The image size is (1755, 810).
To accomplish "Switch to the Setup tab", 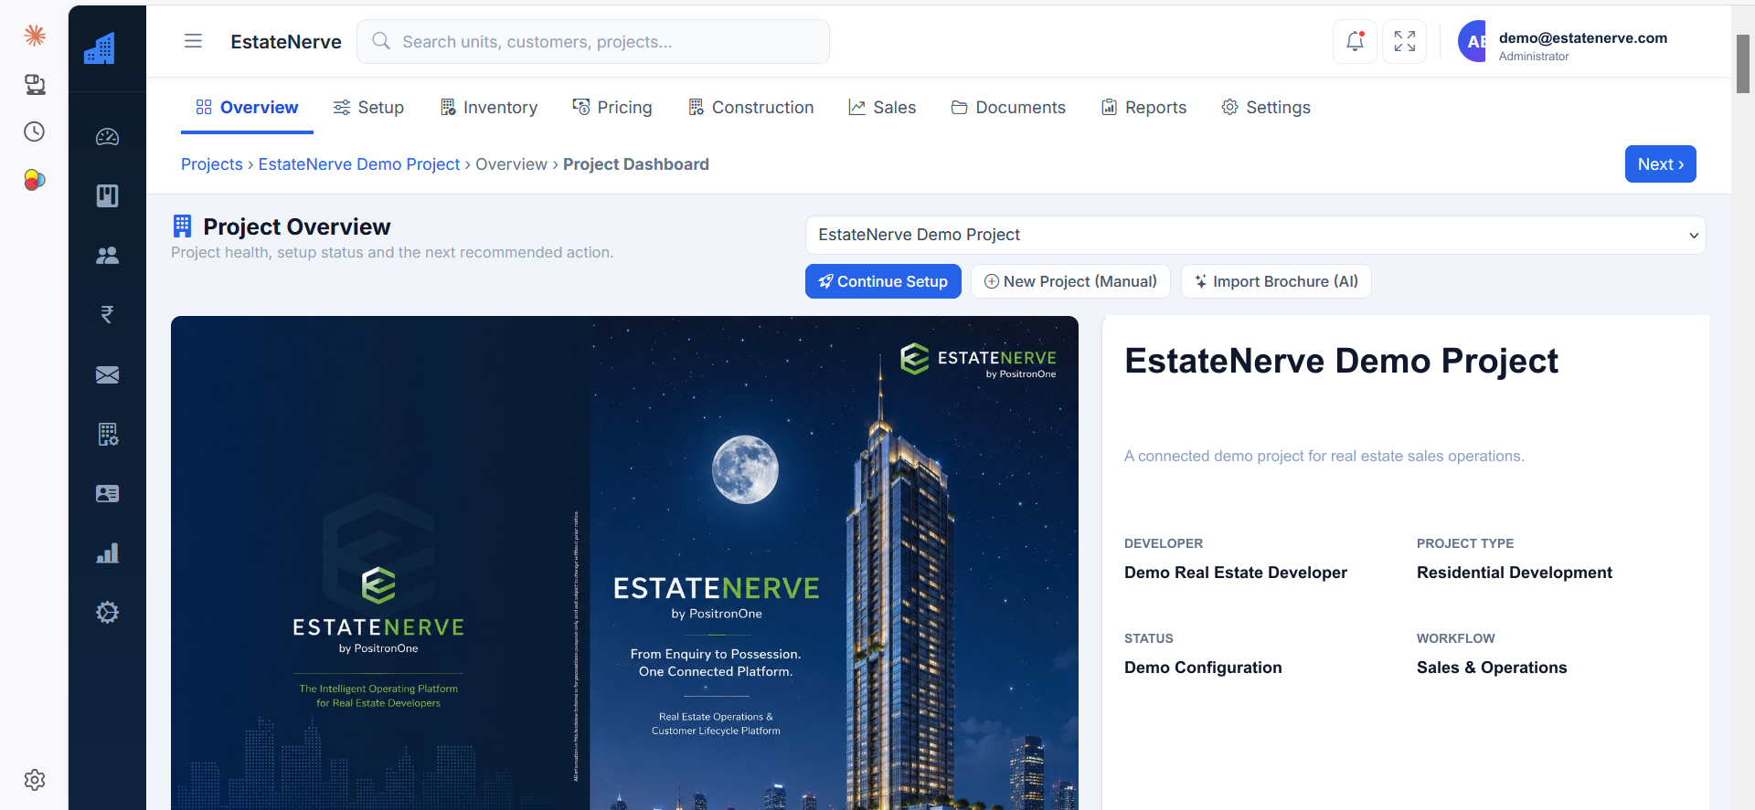I will pos(368,108).
